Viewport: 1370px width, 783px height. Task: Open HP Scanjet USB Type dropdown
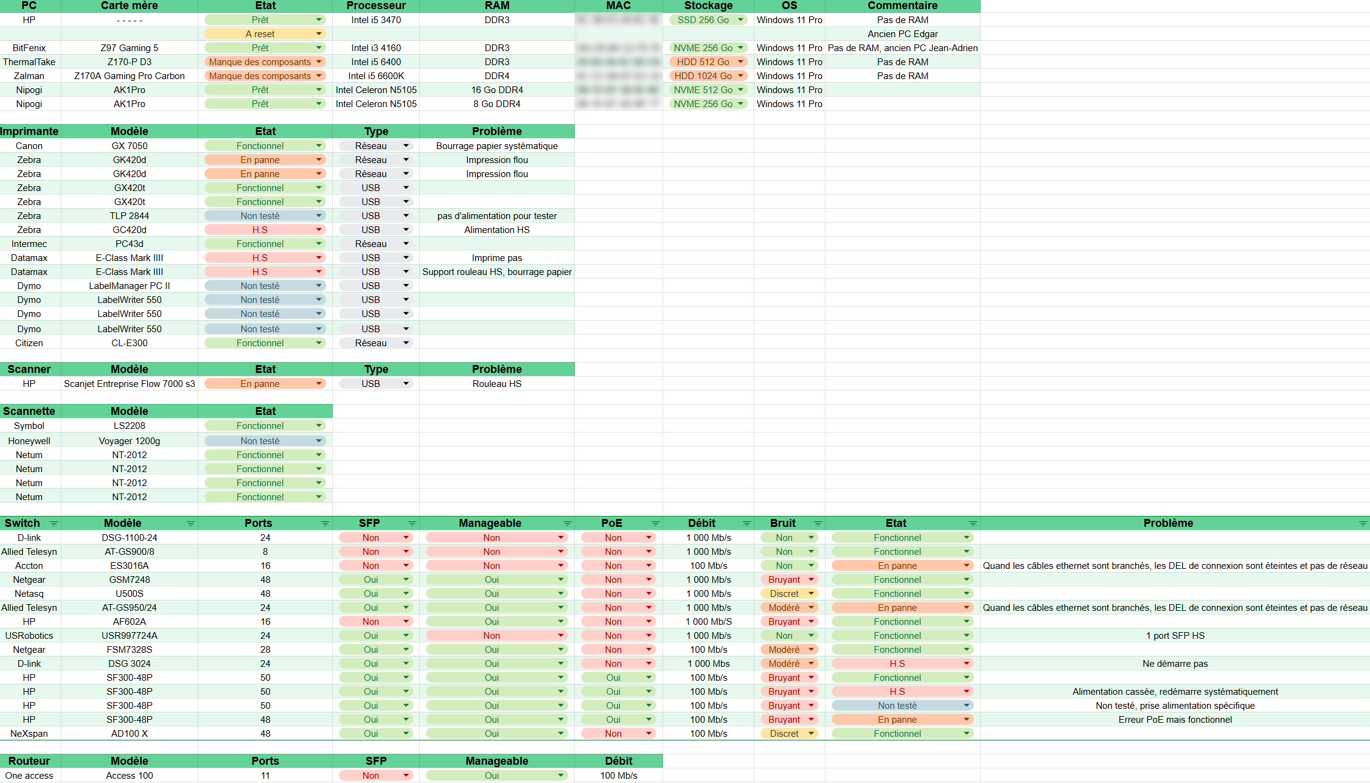coord(376,384)
